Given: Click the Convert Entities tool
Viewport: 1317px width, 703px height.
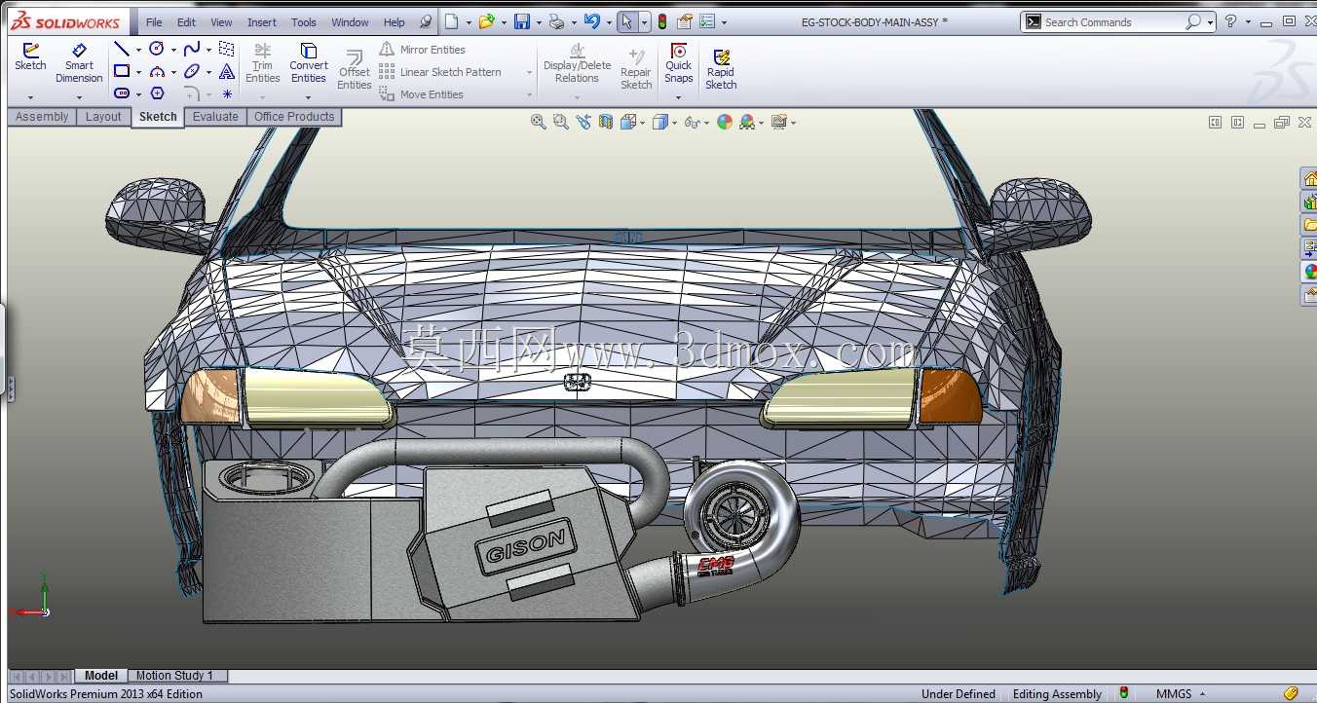Looking at the screenshot, I should 309,63.
